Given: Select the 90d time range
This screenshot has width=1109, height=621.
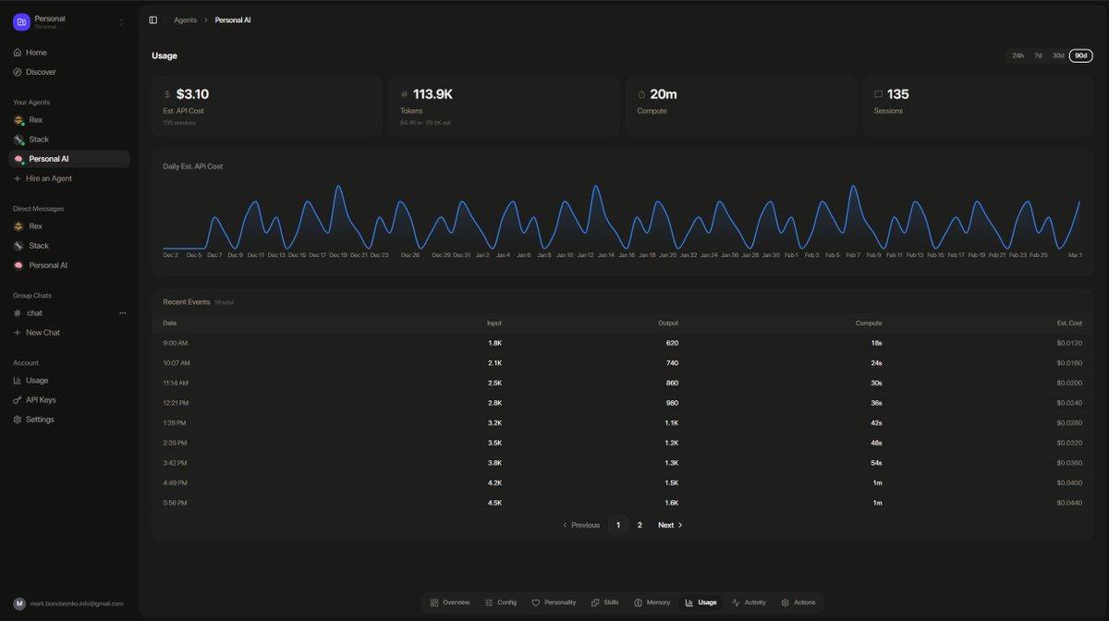Looking at the screenshot, I should point(1081,55).
